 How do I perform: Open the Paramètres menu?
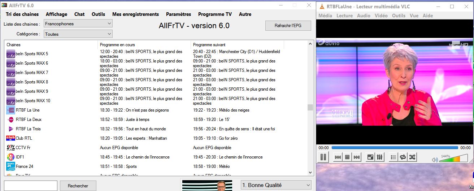click(178, 14)
